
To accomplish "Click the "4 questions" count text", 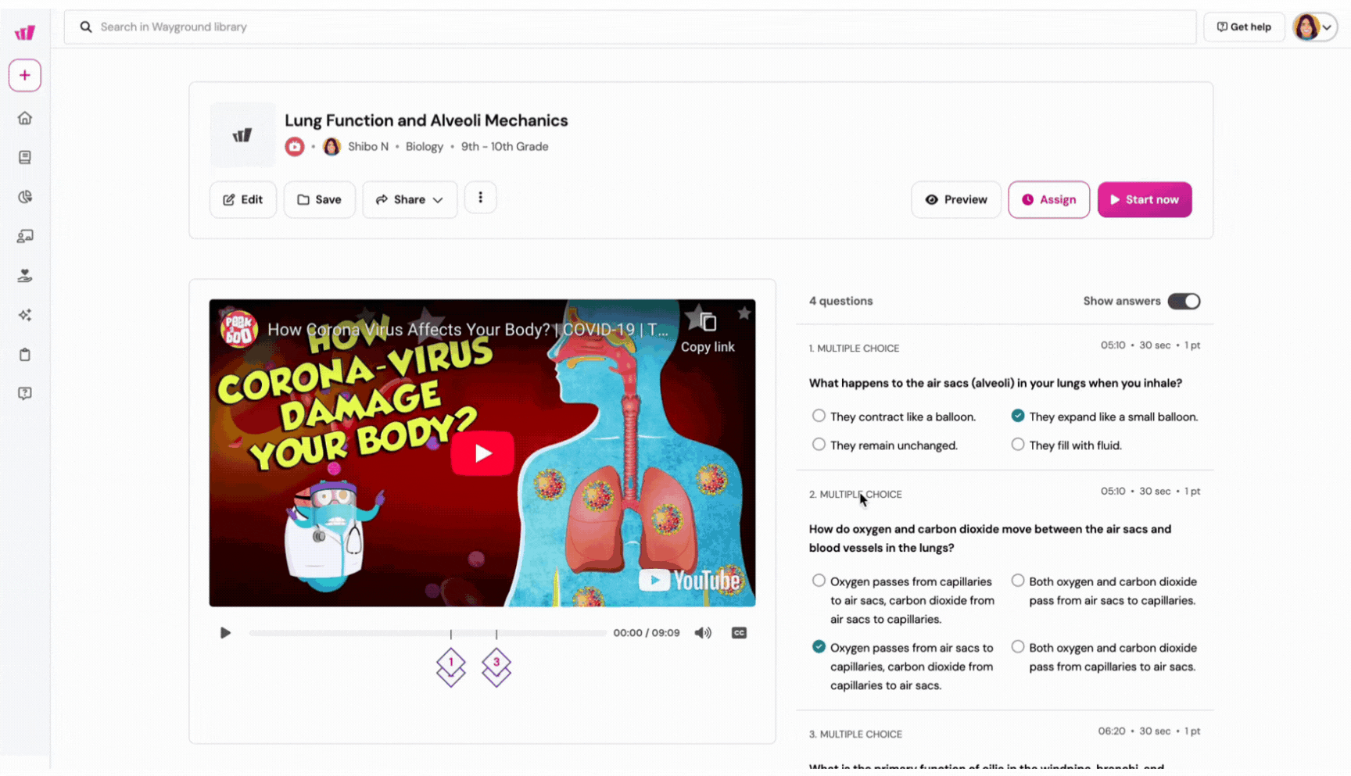I will click(x=840, y=301).
